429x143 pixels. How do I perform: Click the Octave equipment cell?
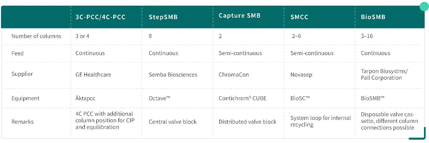tap(160, 98)
